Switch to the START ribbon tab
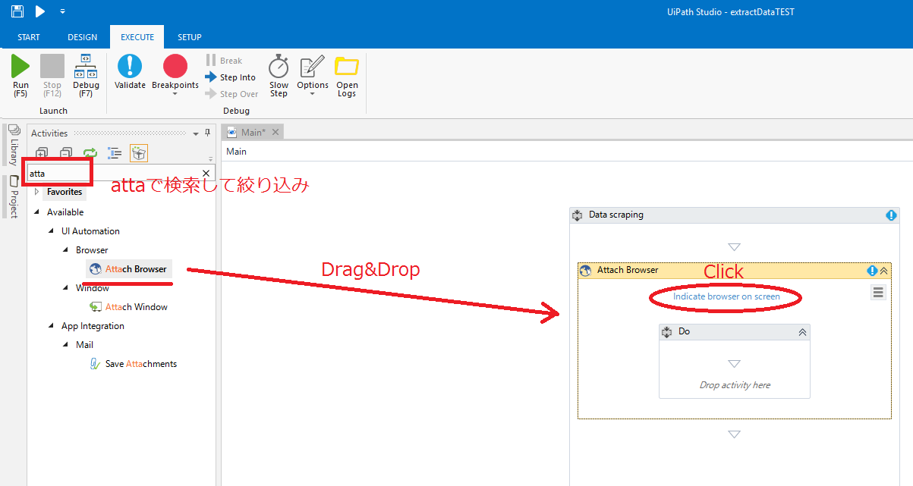 click(x=29, y=37)
